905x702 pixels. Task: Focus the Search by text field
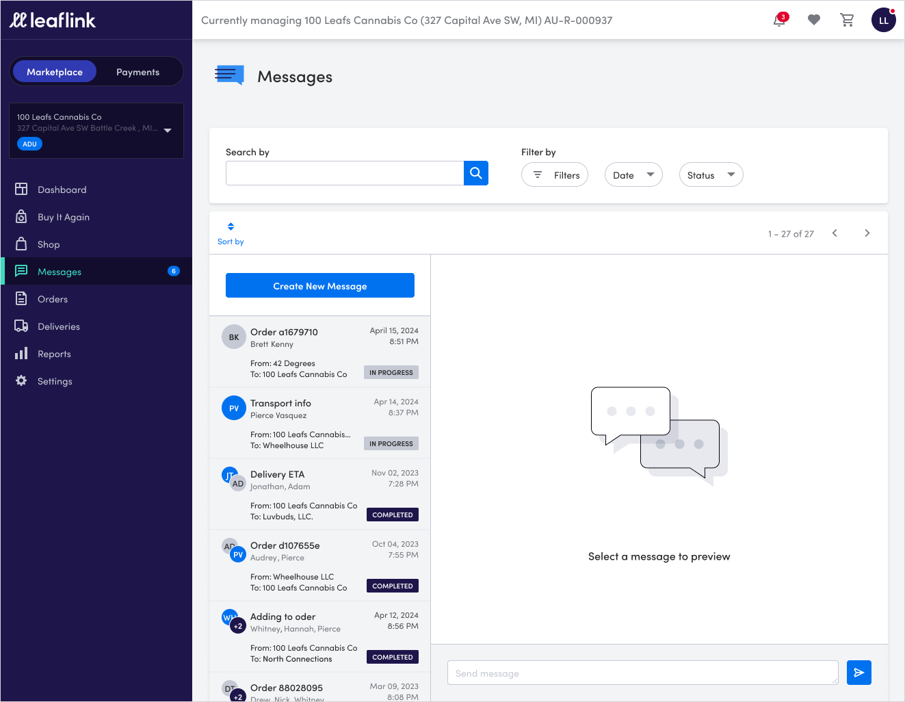point(345,173)
